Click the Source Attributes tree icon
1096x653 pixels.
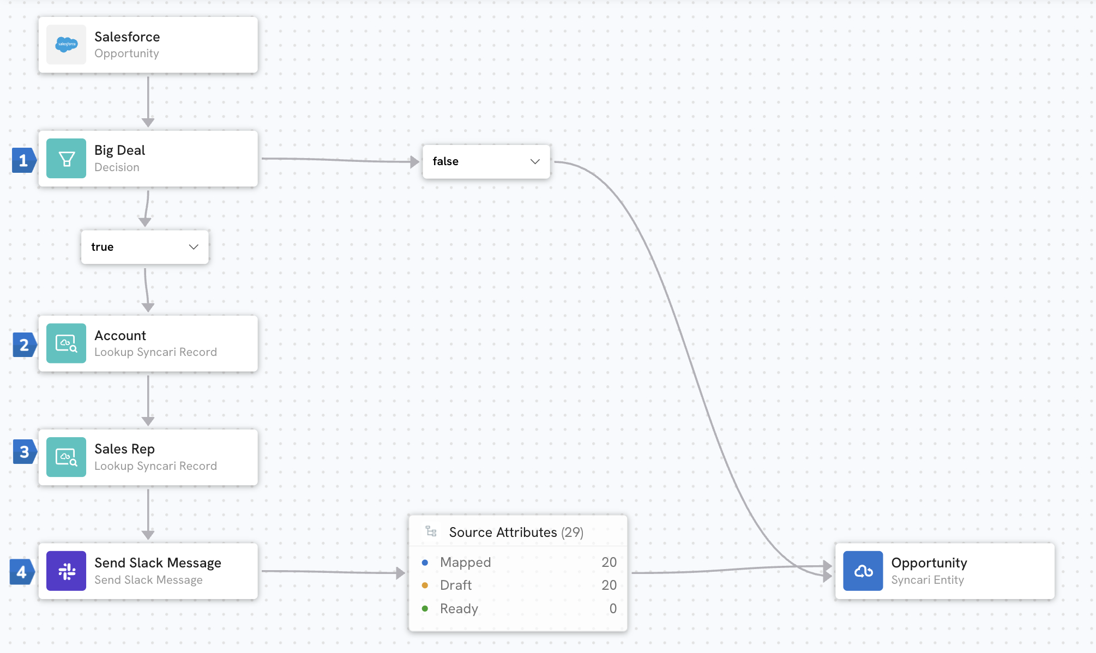(x=431, y=531)
